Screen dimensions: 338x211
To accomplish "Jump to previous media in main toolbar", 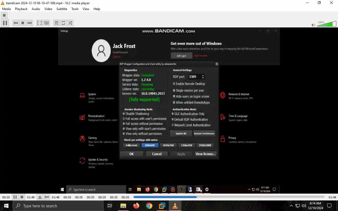I will tap(16, 23).
